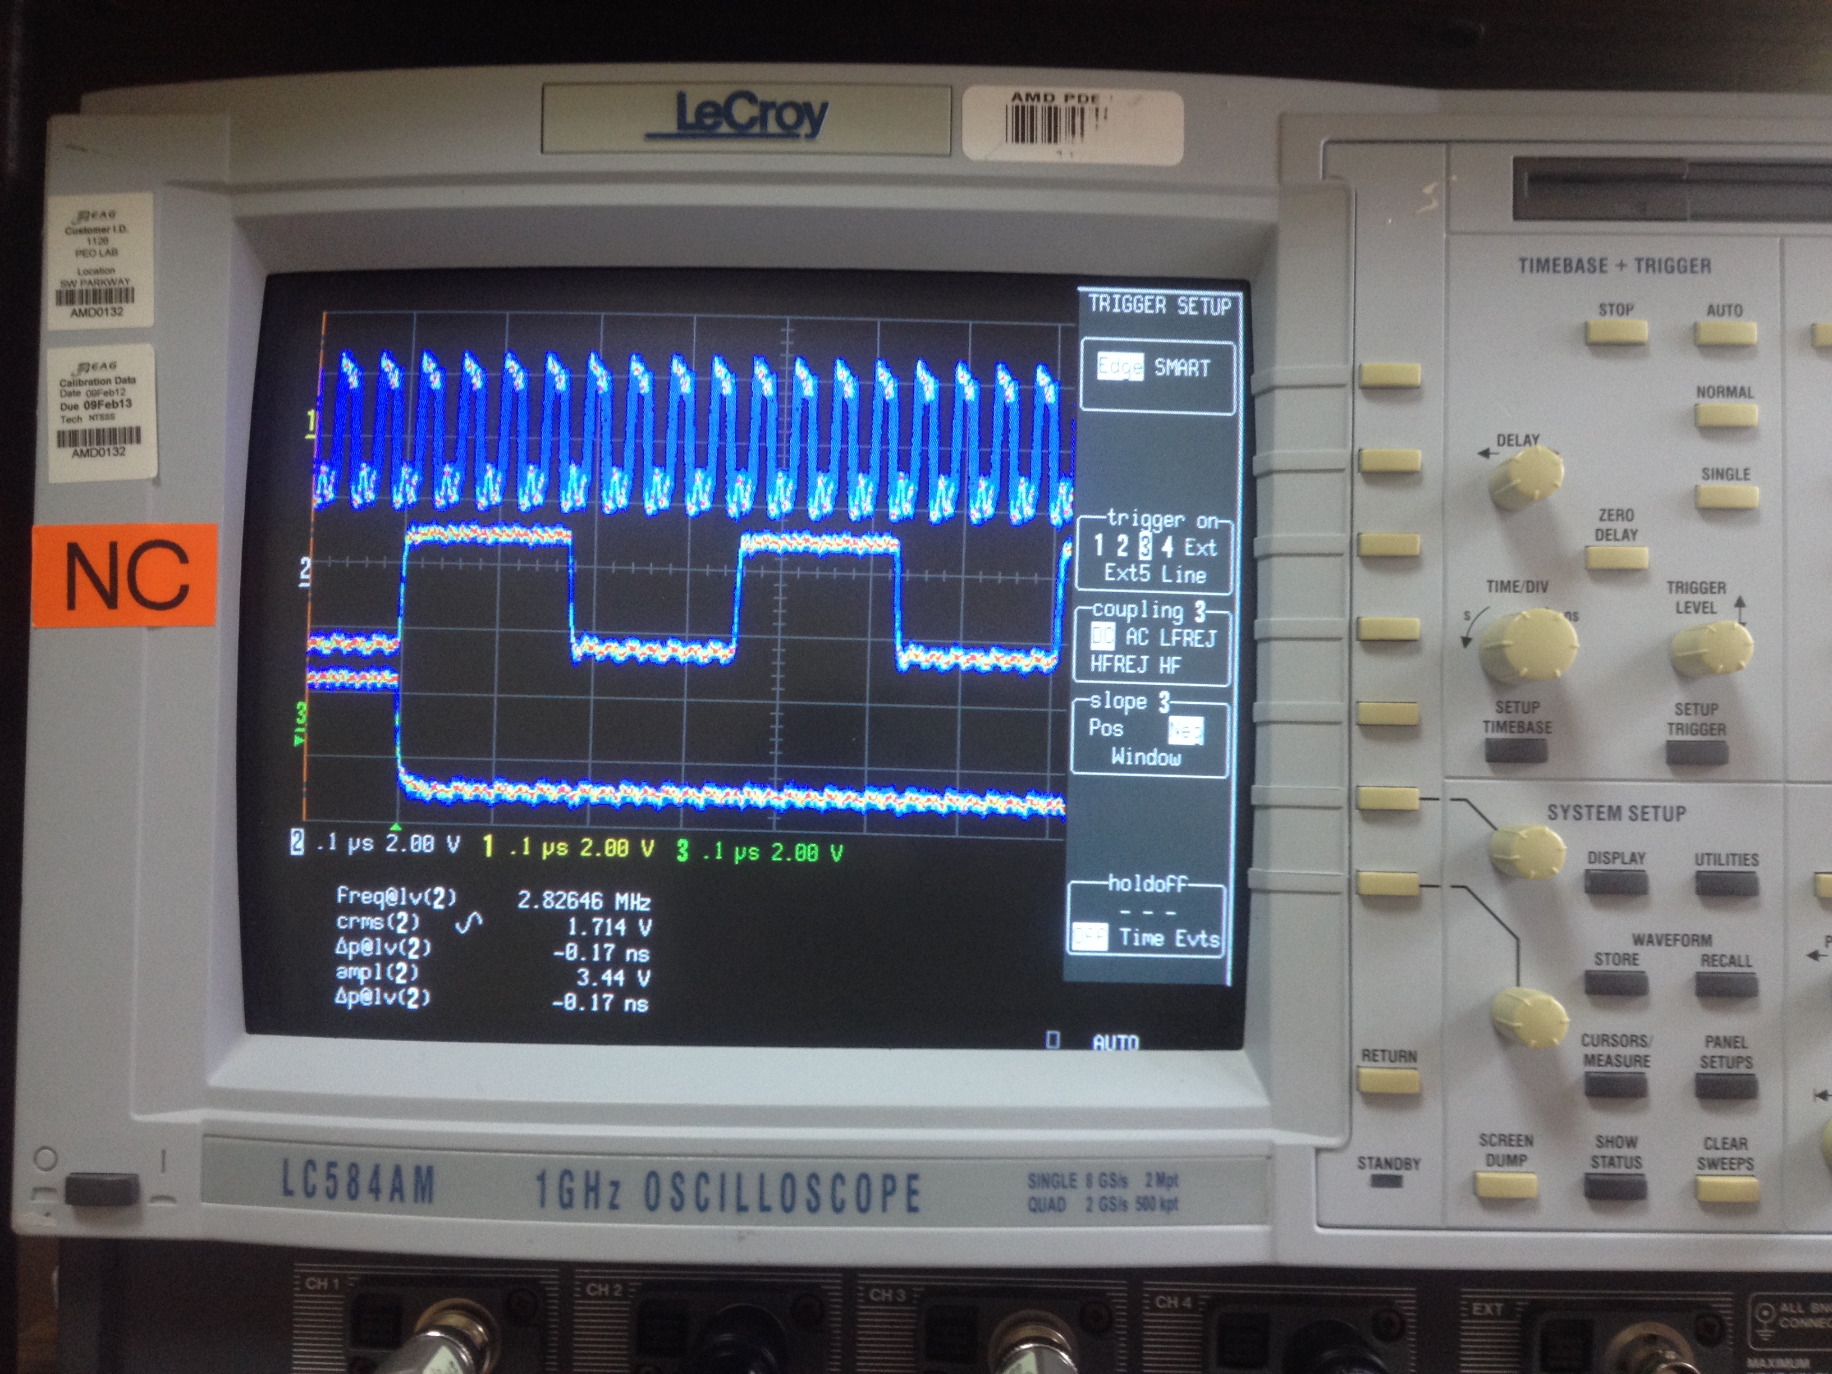Viewport: 1832px width, 1374px height.
Task: Click the LeCroy logo plate
Action: point(745,118)
